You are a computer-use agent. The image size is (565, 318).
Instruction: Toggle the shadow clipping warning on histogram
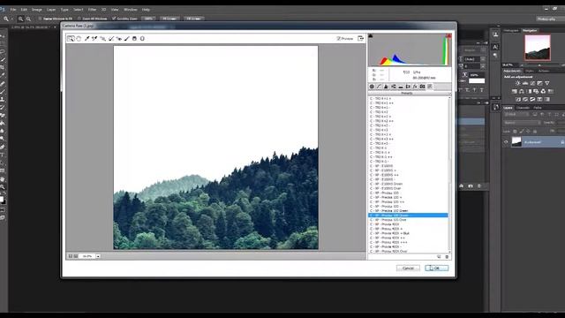pos(371,35)
